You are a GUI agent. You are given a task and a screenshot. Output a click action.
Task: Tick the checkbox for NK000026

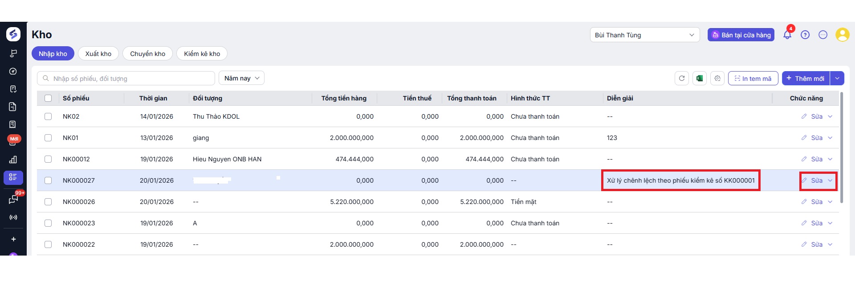click(x=48, y=202)
